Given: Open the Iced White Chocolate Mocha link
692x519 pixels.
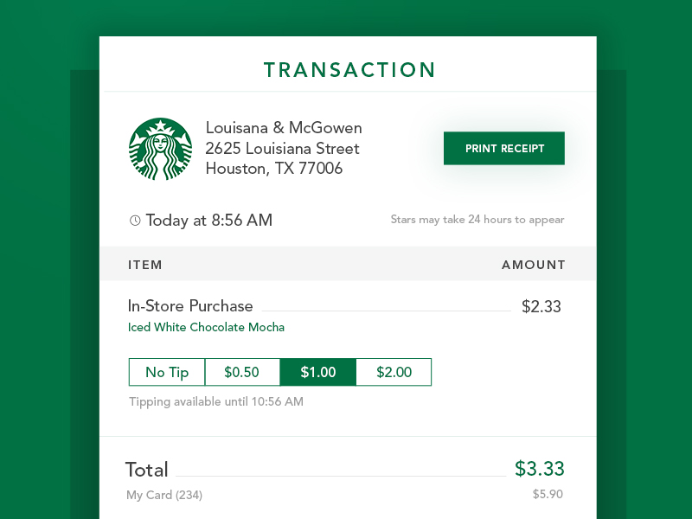Looking at the screenshot, I should click(x=206, y=327).
